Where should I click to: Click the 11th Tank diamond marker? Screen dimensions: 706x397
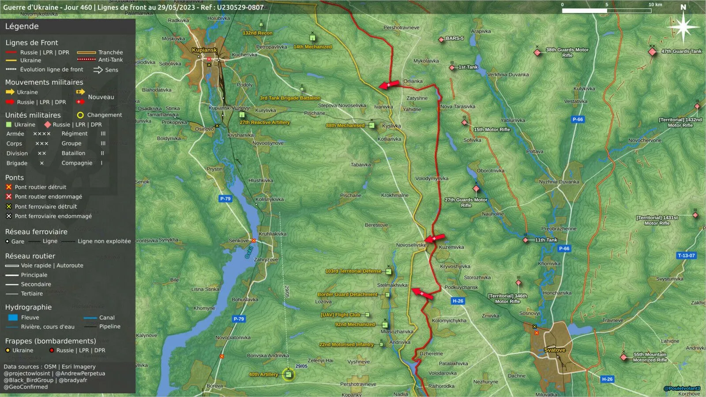(x=526, y=240)
